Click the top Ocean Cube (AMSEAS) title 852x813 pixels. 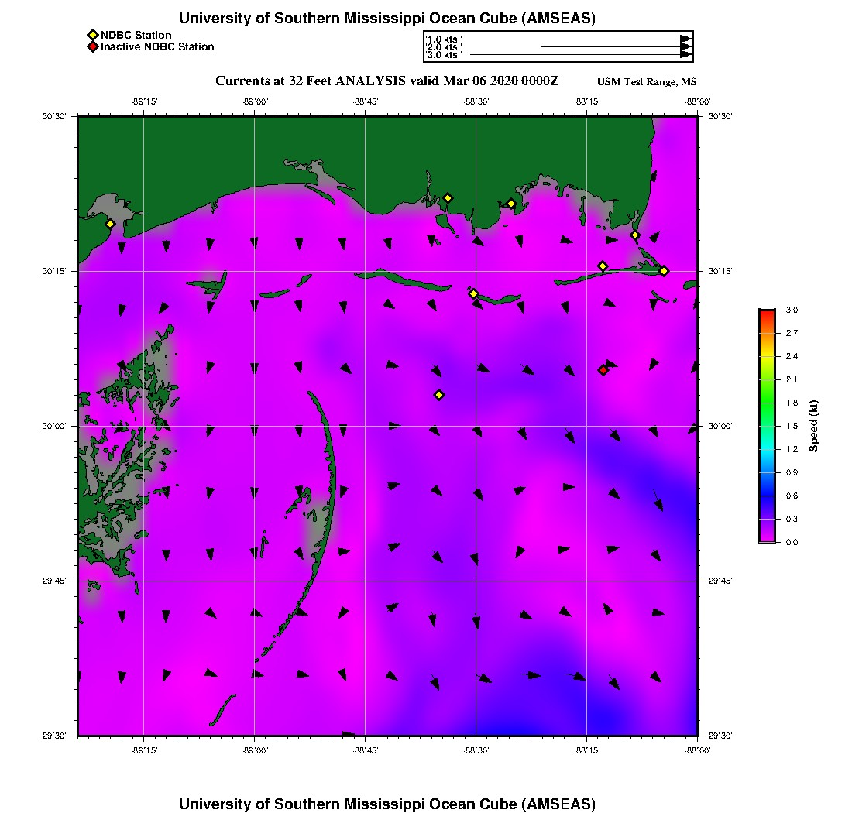[x=387, y=19]
